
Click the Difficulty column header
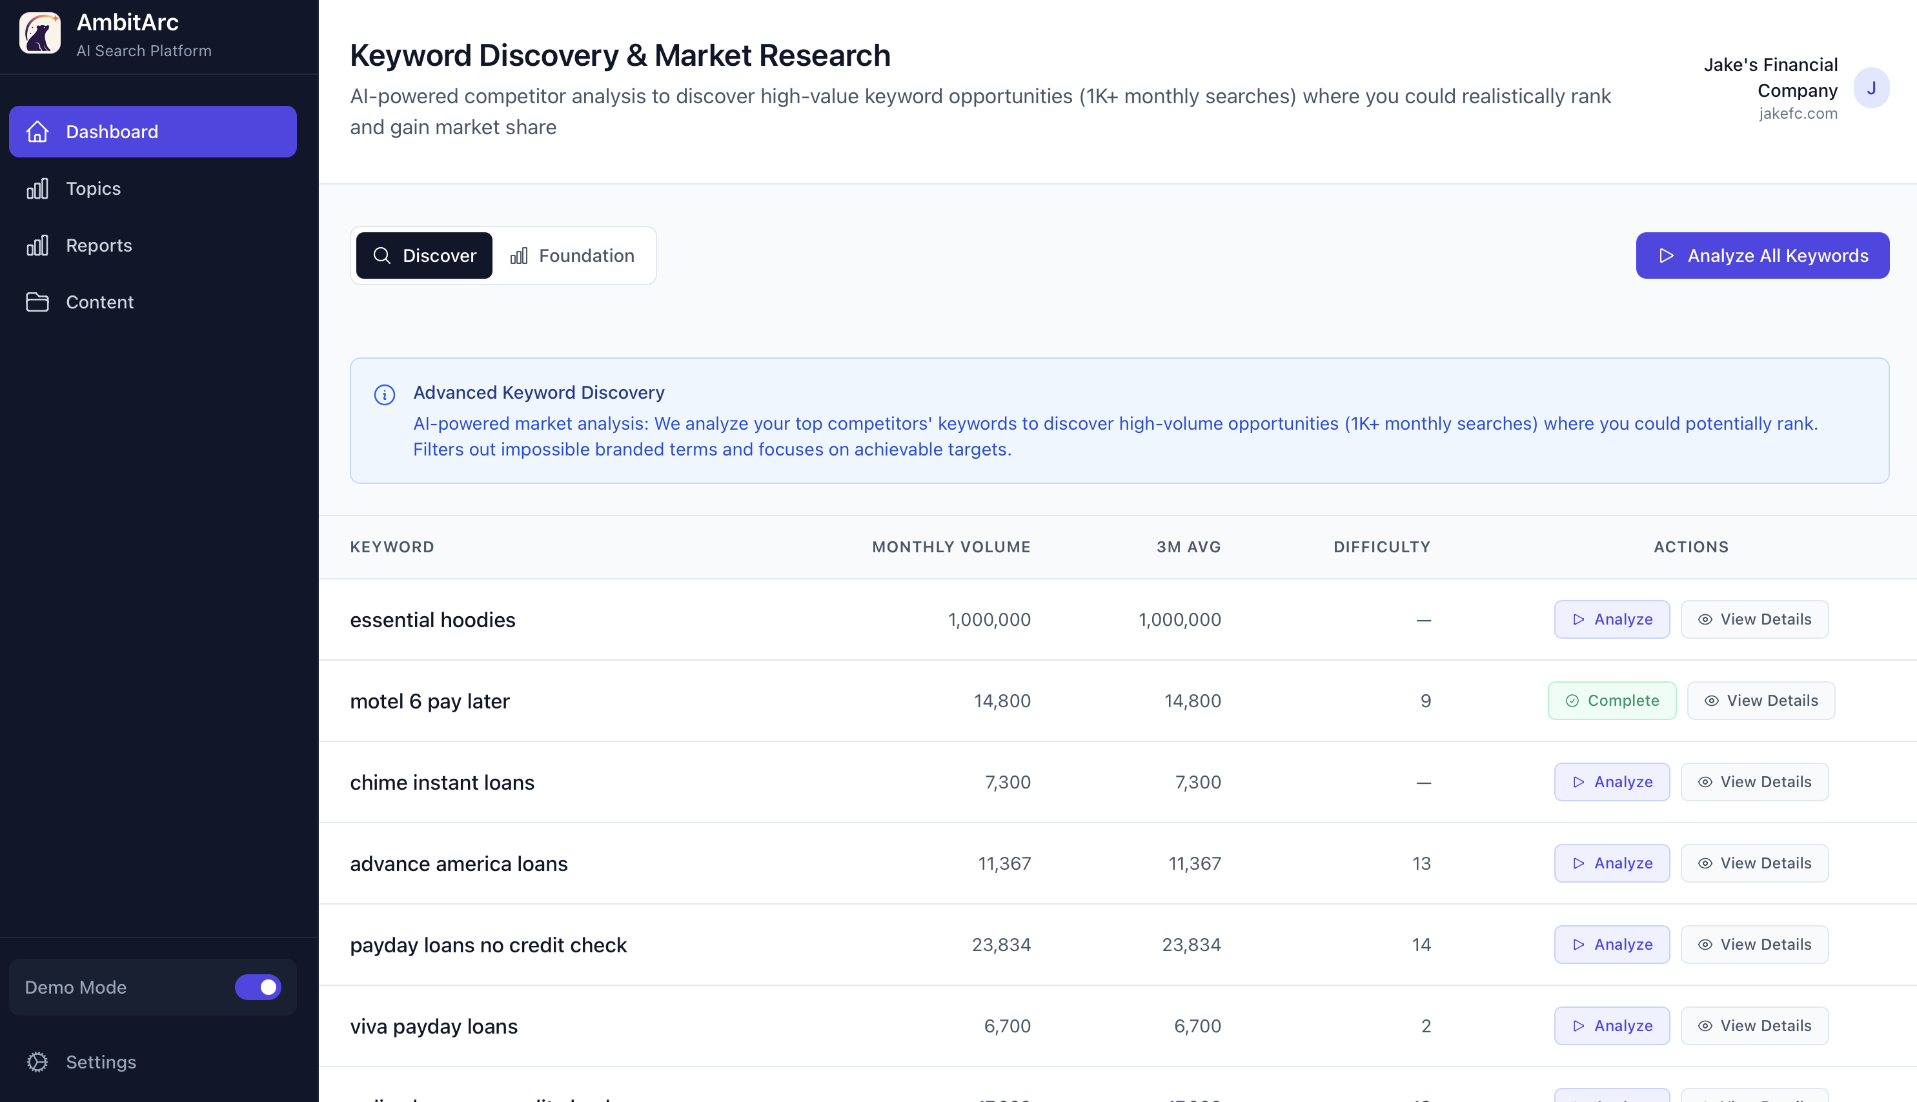click(x=1382, y=547)
